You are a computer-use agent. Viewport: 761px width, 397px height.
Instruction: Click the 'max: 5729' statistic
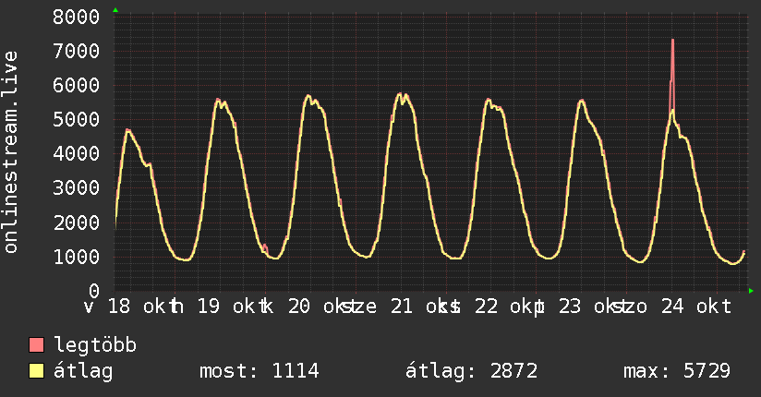677,371
